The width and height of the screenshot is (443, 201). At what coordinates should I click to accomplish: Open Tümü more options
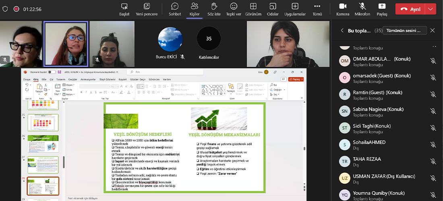[317, 9]
